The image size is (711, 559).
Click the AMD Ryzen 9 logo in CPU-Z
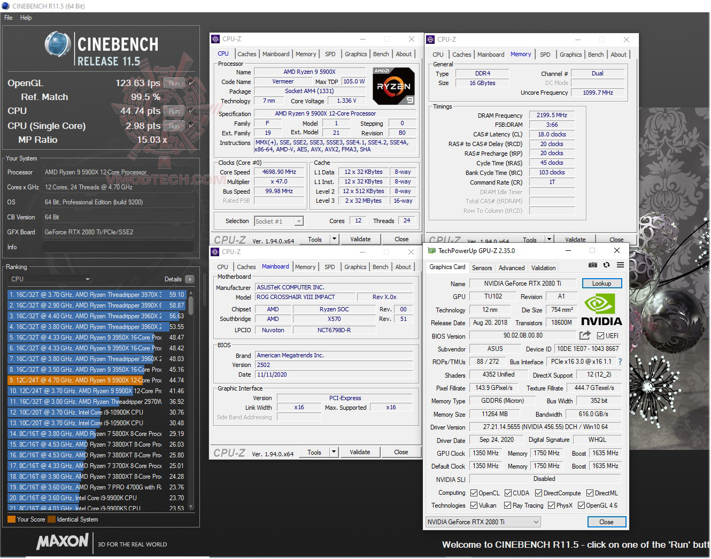[393, 85]
